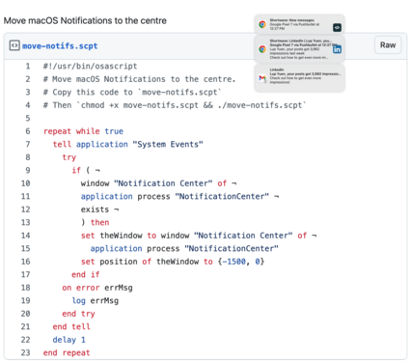This screenshot has height=362, width=411.
Task: Click the dark Shortwave icon on top notification
Action: [x=337, y=28]
